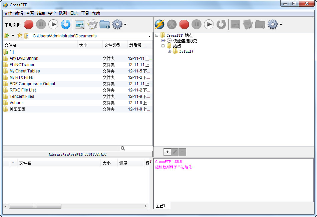
Task: Select the Default site folder label
Action: (186, 51)
